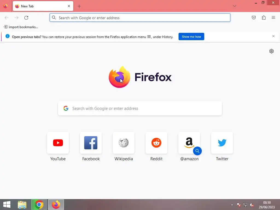Open the Firefox application hamburger menu
Image resolution: width=280 pixels, height=210 pixels.
[273, 17]
